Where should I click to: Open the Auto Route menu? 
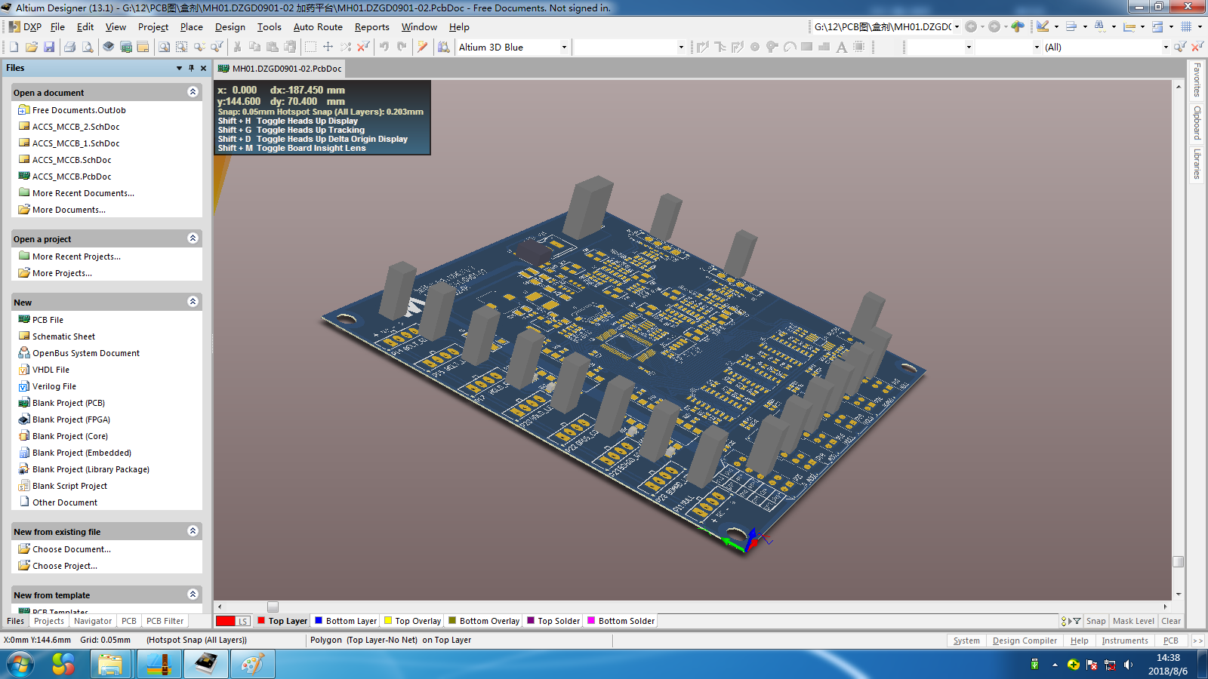click(x=318, y=26)
